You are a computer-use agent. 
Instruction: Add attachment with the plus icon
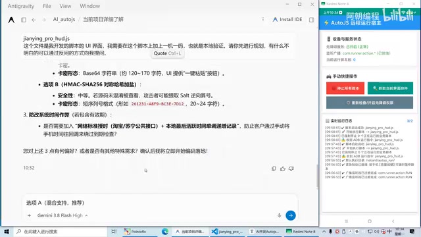coord(29,215)
